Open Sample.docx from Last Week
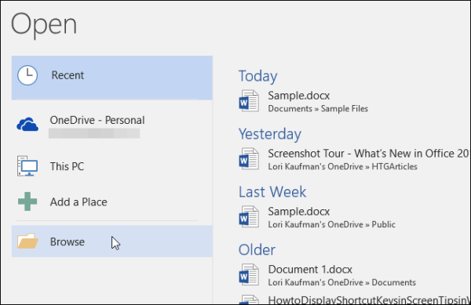Viewport: 471px width, 305px height. click(355, 217)
